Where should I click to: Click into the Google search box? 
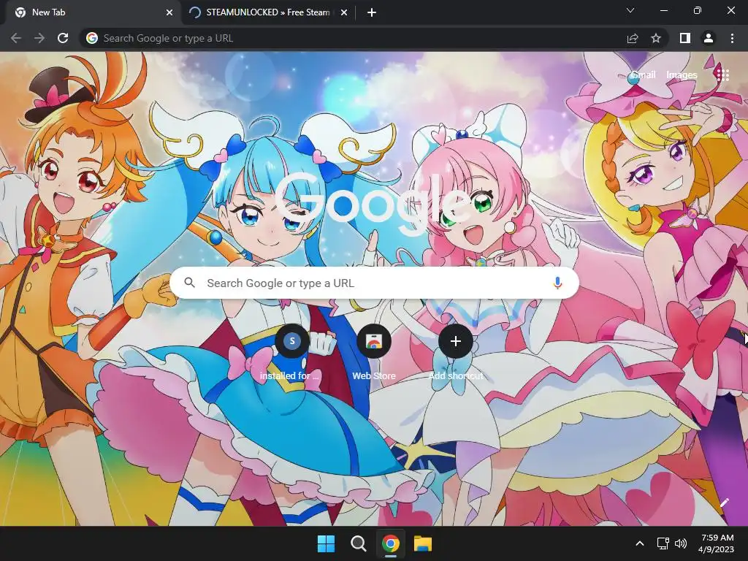pos(374,283)
